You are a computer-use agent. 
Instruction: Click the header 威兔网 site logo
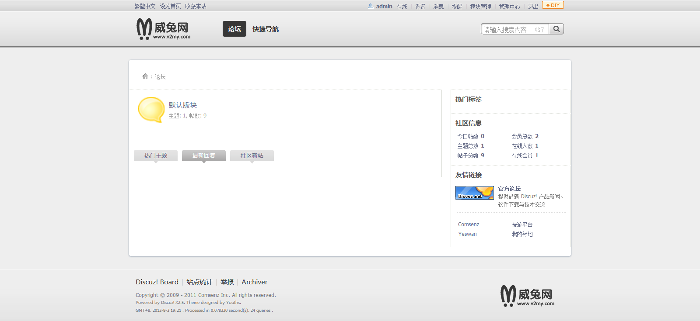[x=163, y=29]
